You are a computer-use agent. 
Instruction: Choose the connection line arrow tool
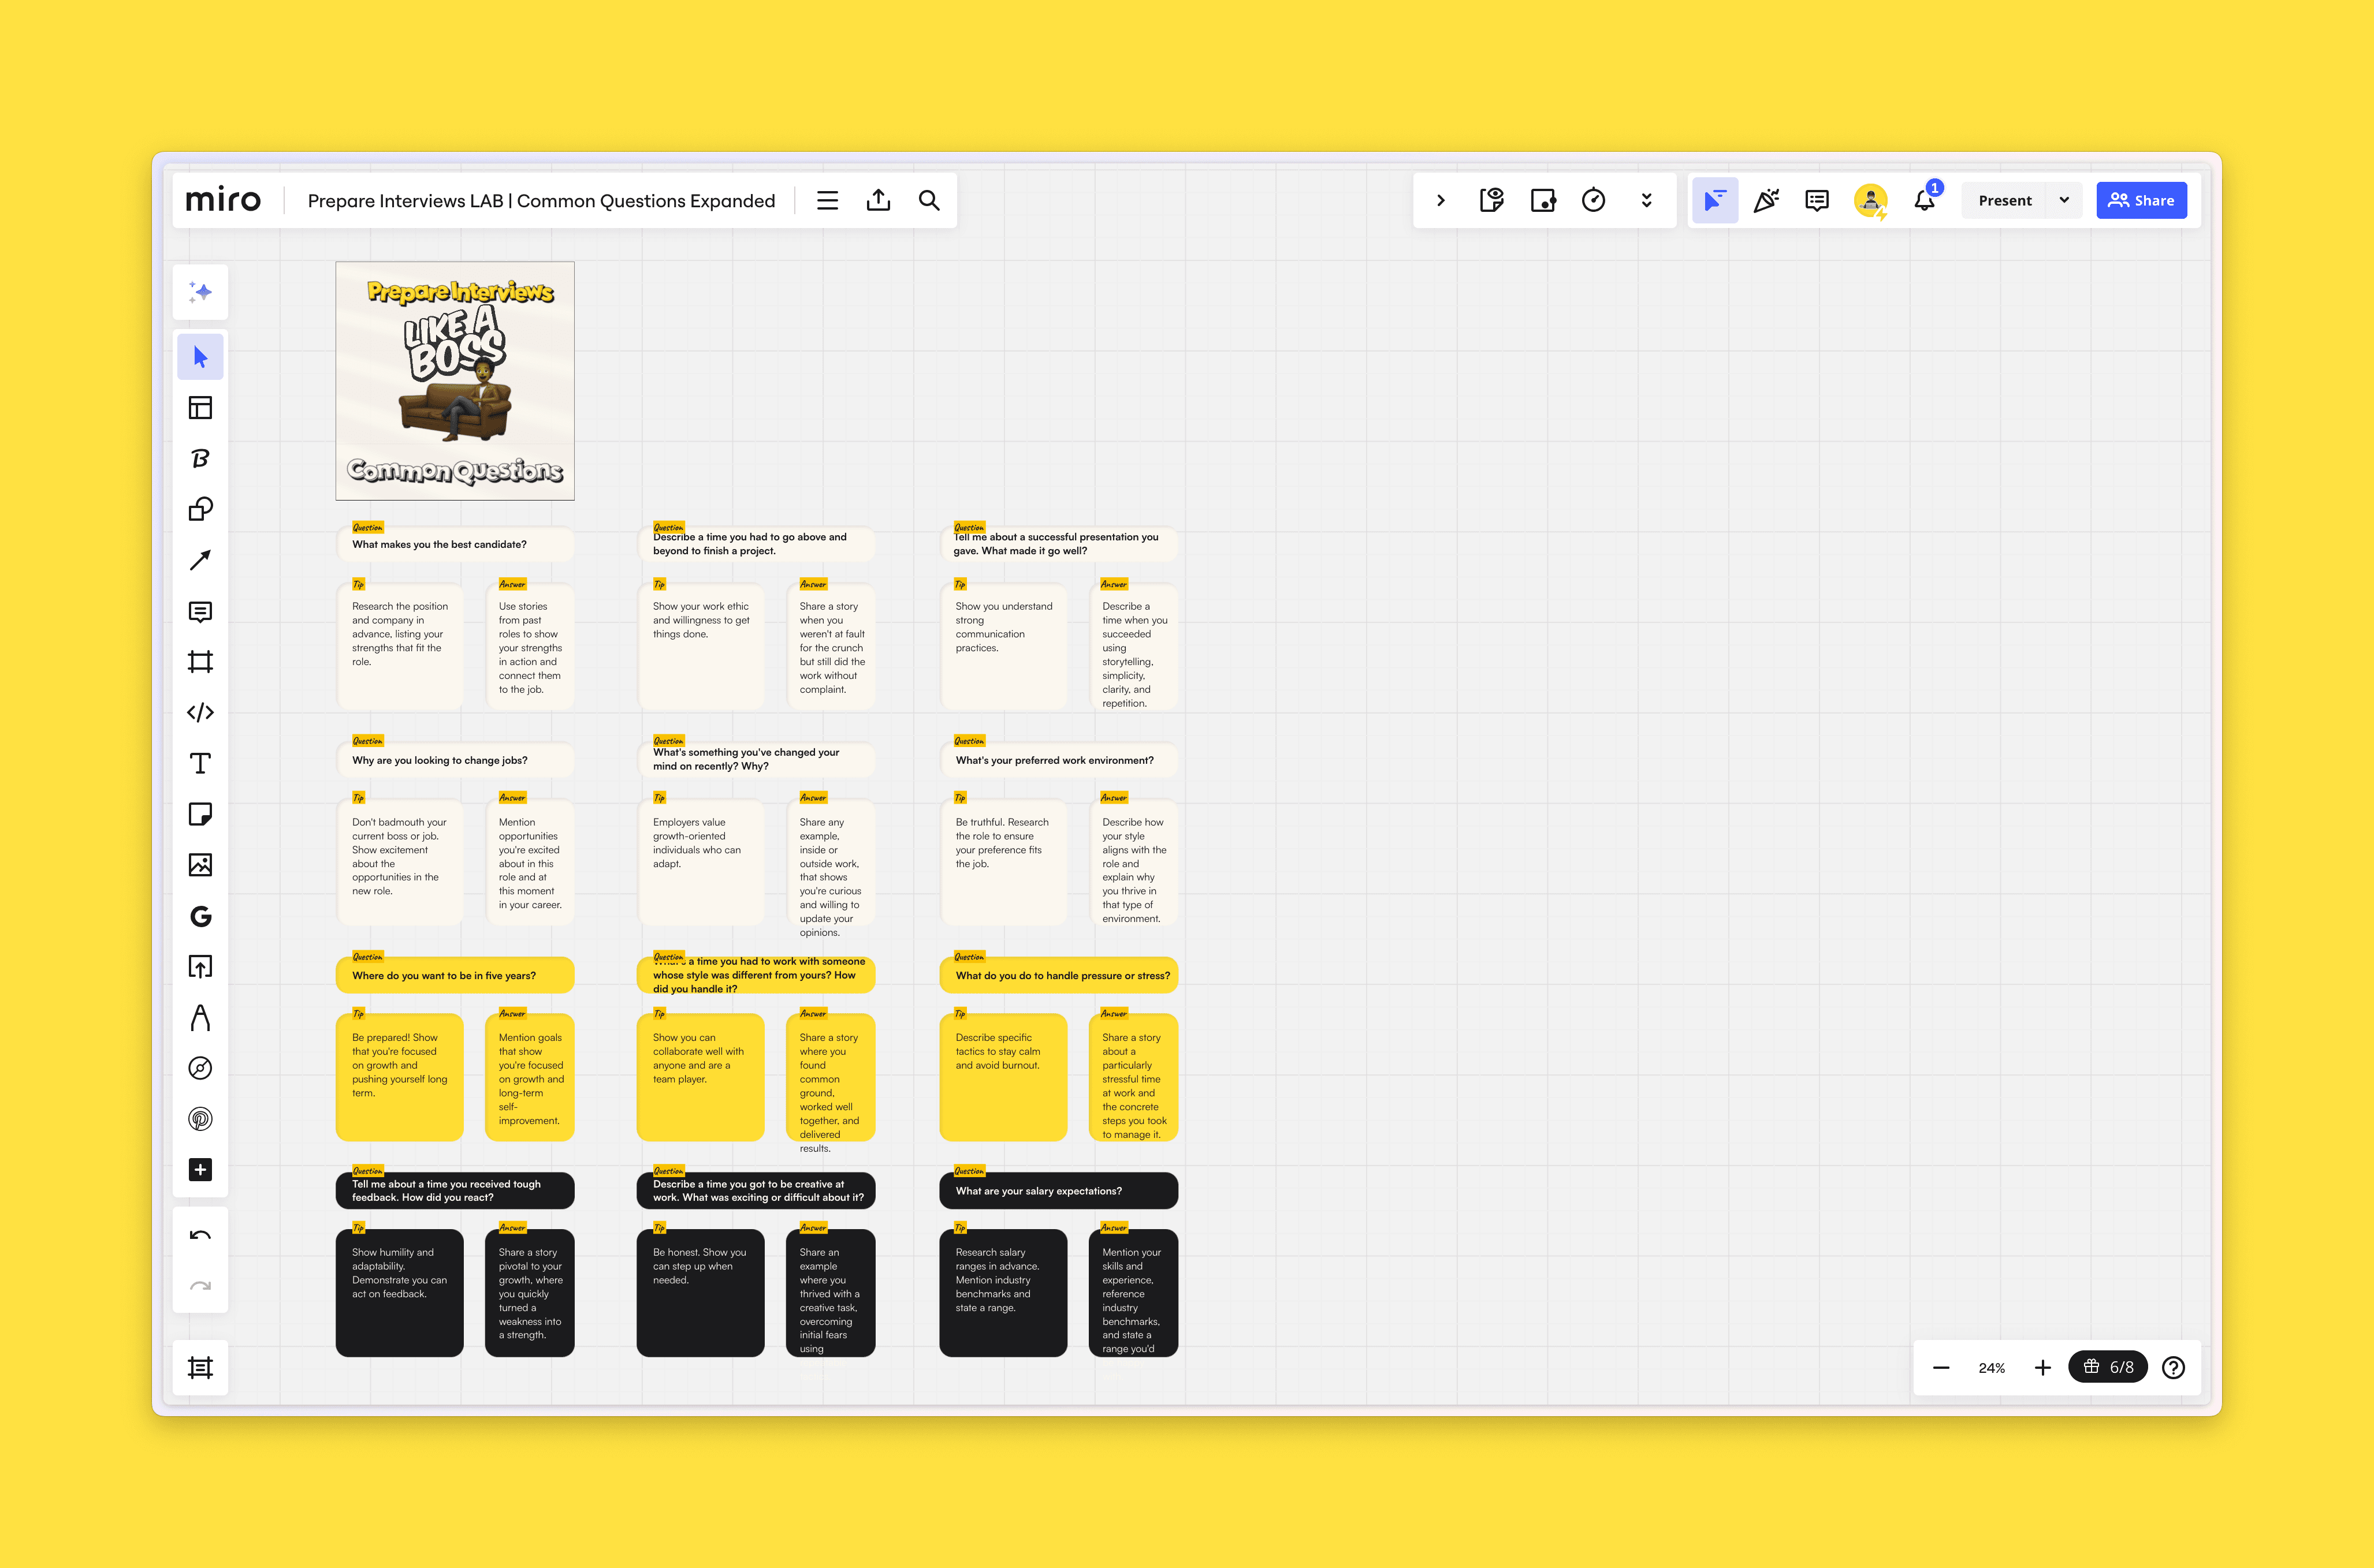[200, 560]
